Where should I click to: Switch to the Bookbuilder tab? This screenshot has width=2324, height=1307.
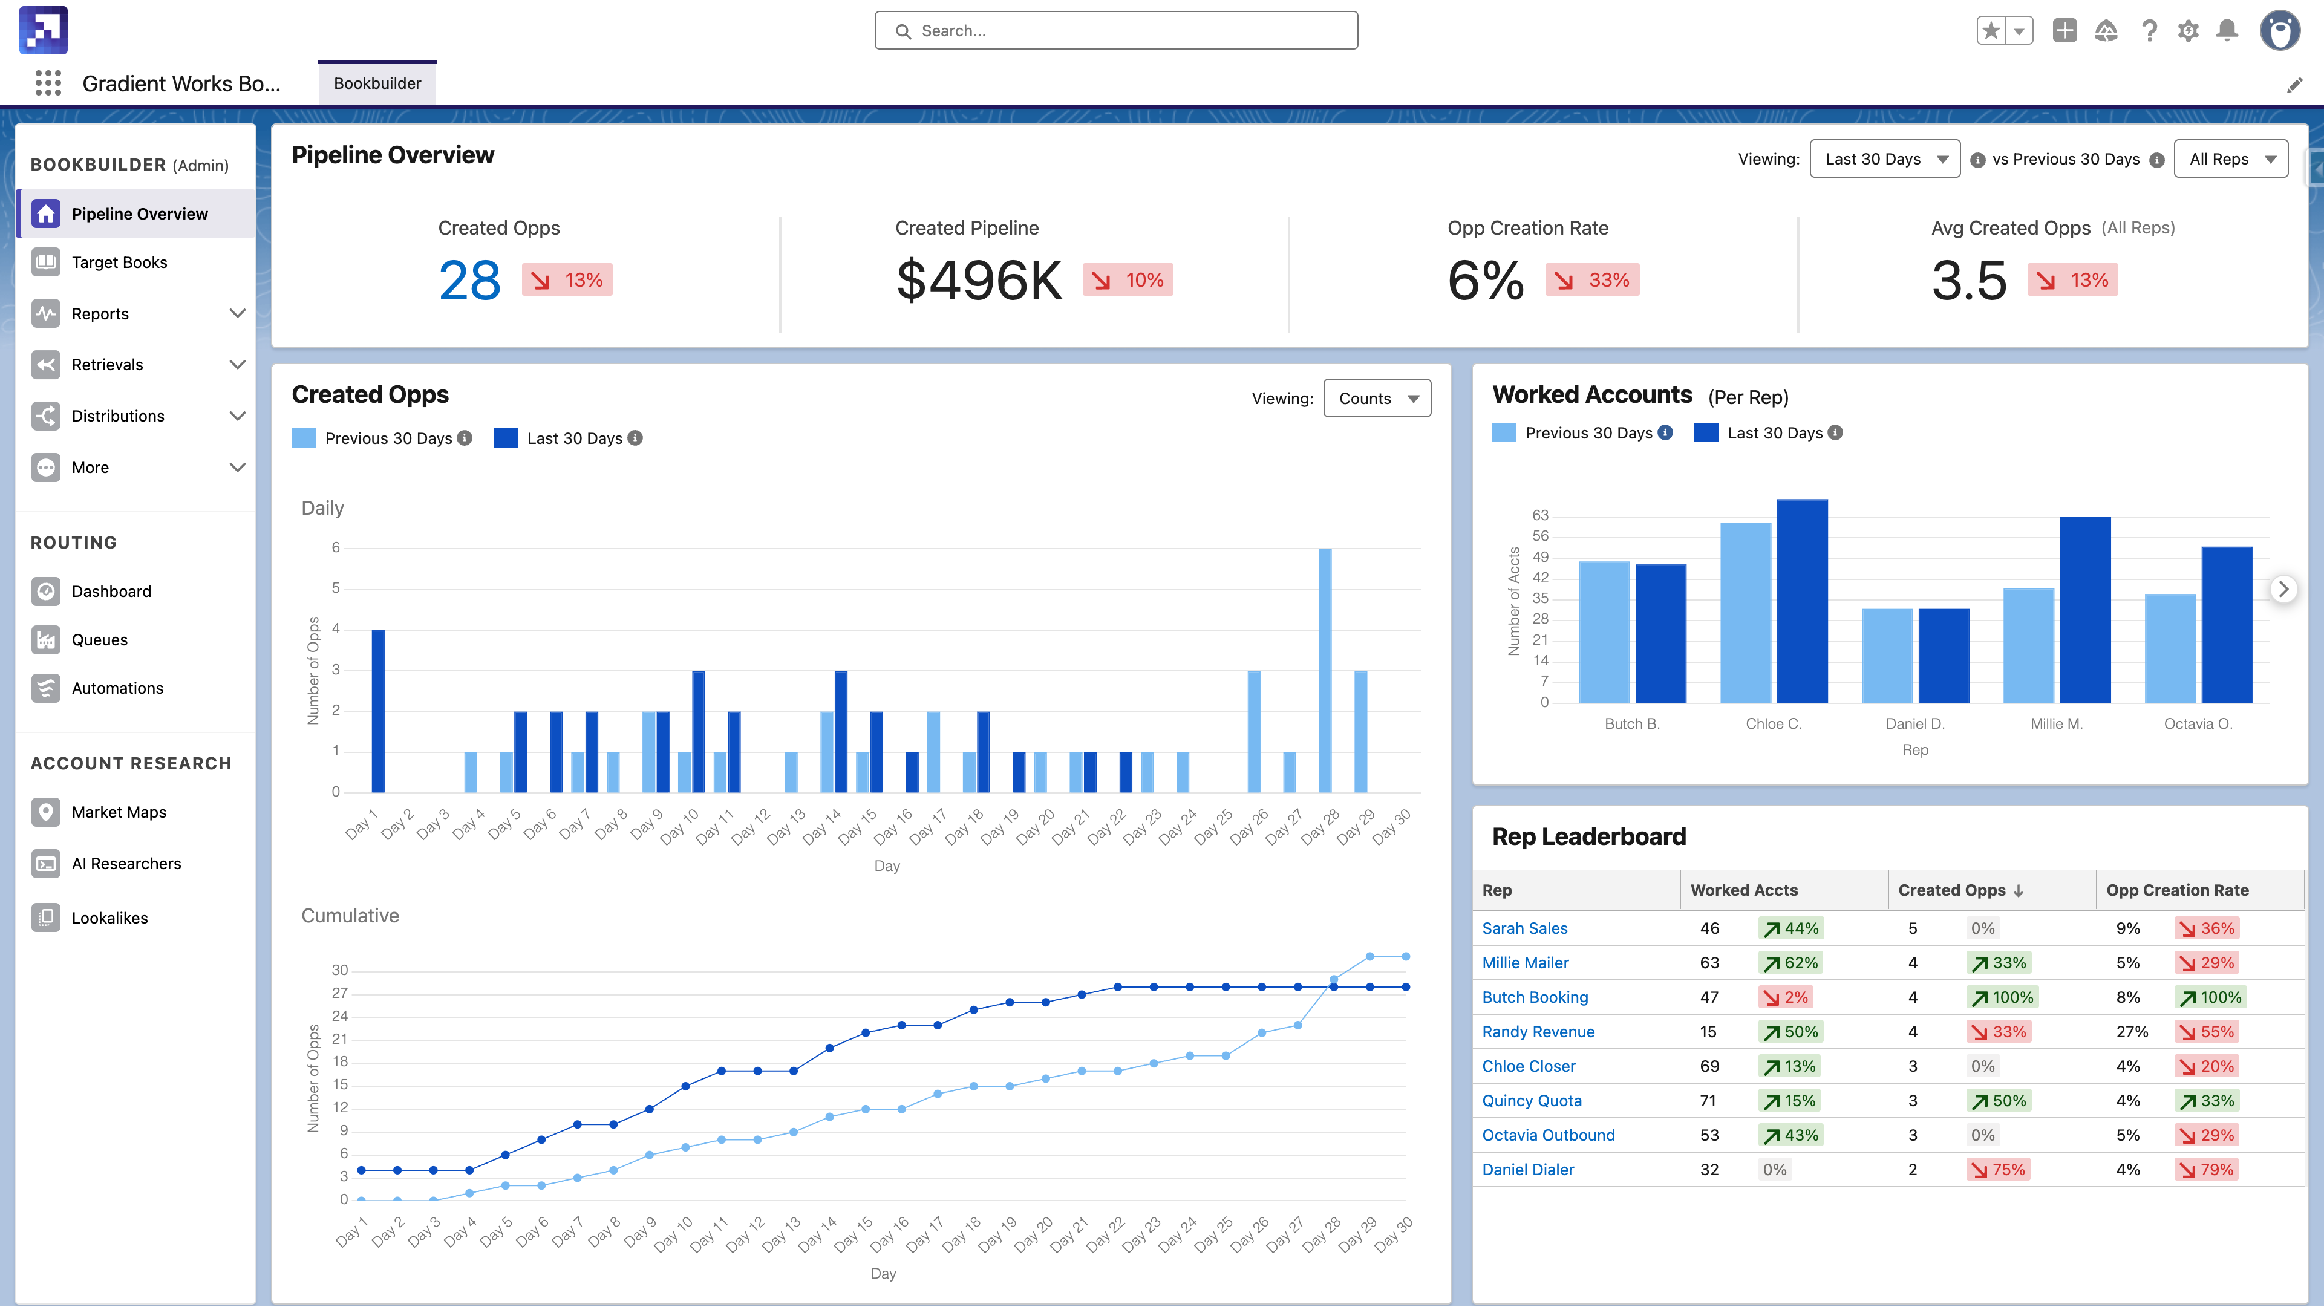(x=377, y=83)
